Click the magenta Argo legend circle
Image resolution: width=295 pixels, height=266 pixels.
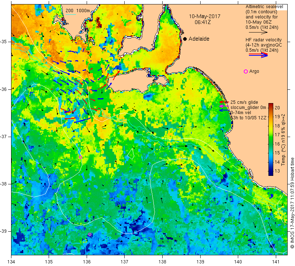246,71
